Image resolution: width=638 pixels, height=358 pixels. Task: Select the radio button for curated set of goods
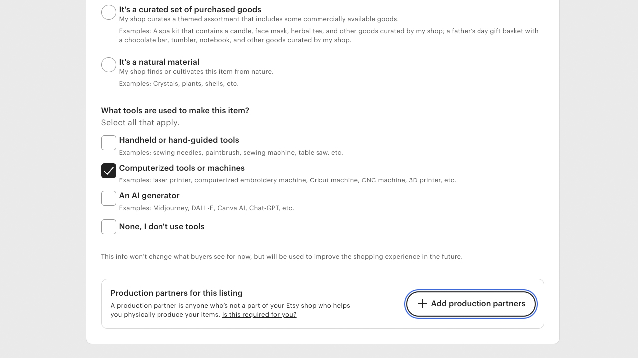pos(108,12)
